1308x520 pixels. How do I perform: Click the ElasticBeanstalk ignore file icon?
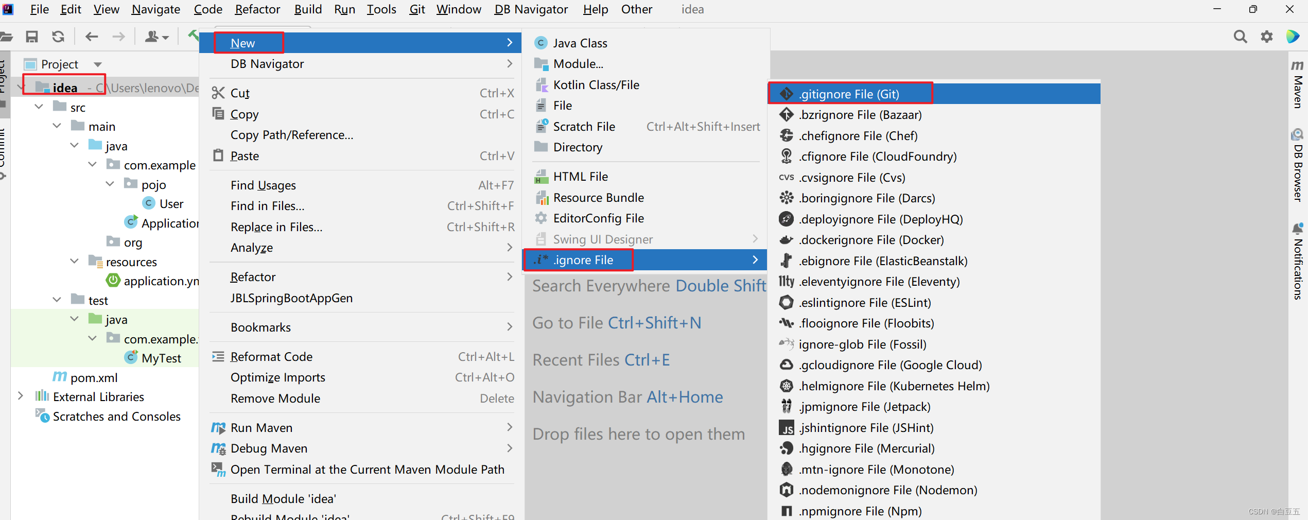coord(786,261)
